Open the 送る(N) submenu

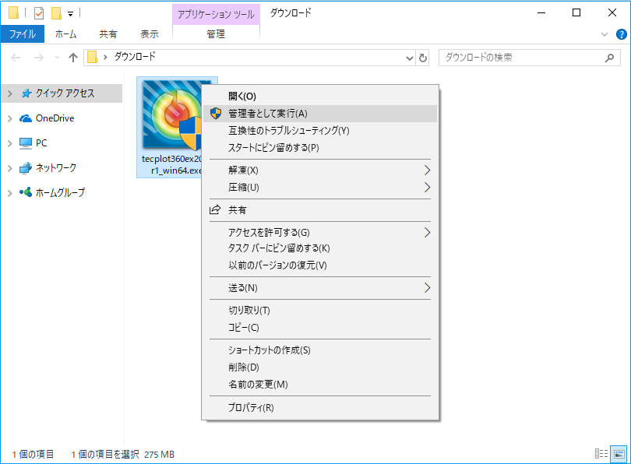[x=320, y=288]
